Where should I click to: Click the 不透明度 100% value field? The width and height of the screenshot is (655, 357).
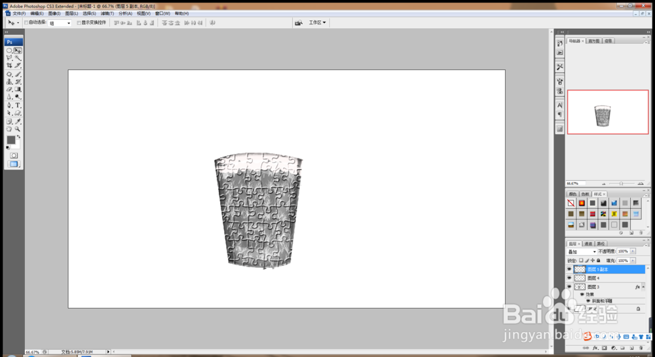(623, 252)
